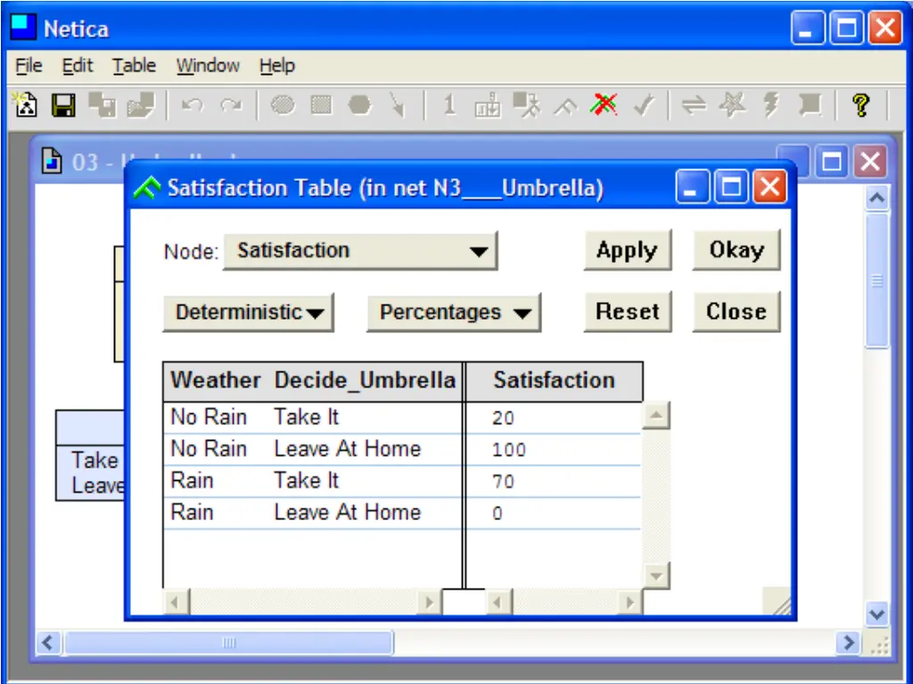Select the rectangle decision node tool
The height and width of the screenshot is (684, 913).
[x=321, y=105]
